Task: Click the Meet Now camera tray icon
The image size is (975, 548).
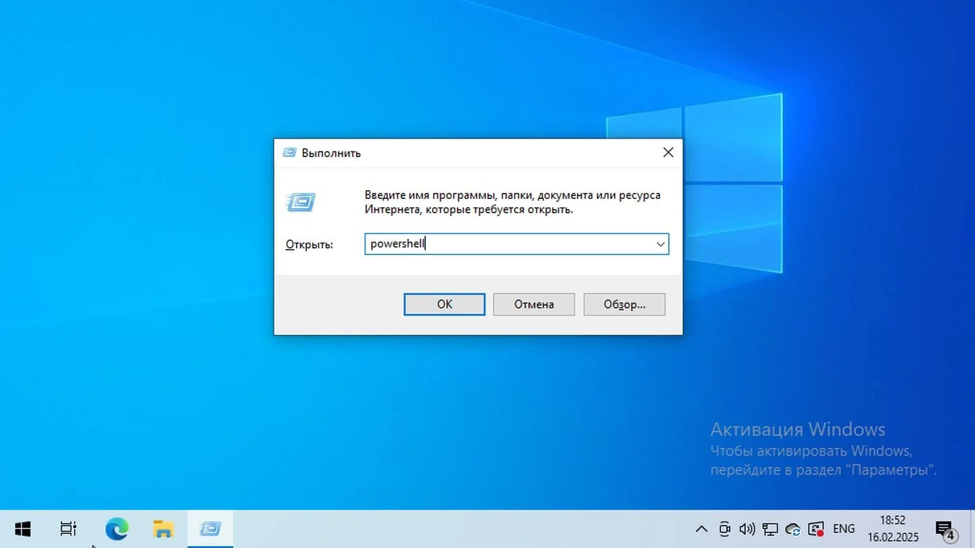Action: (x=724, y=529)
